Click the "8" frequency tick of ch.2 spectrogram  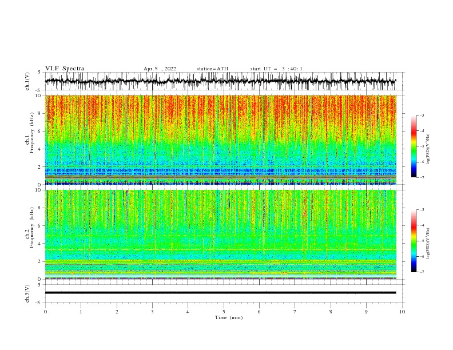point(40,208)
